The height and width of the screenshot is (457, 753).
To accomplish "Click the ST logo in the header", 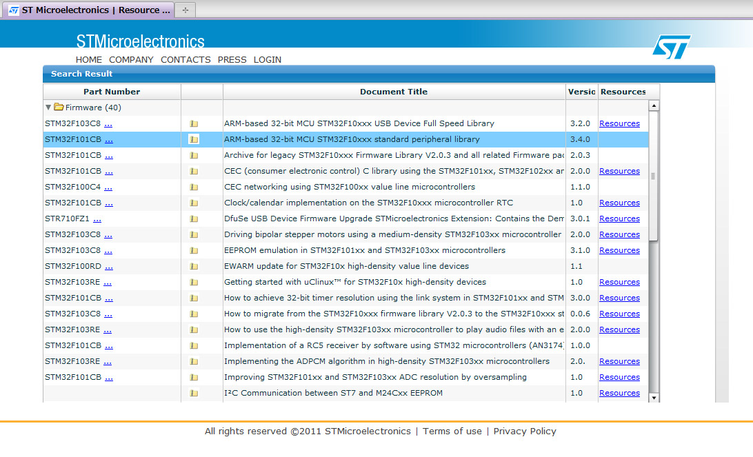I will [672, 47].
